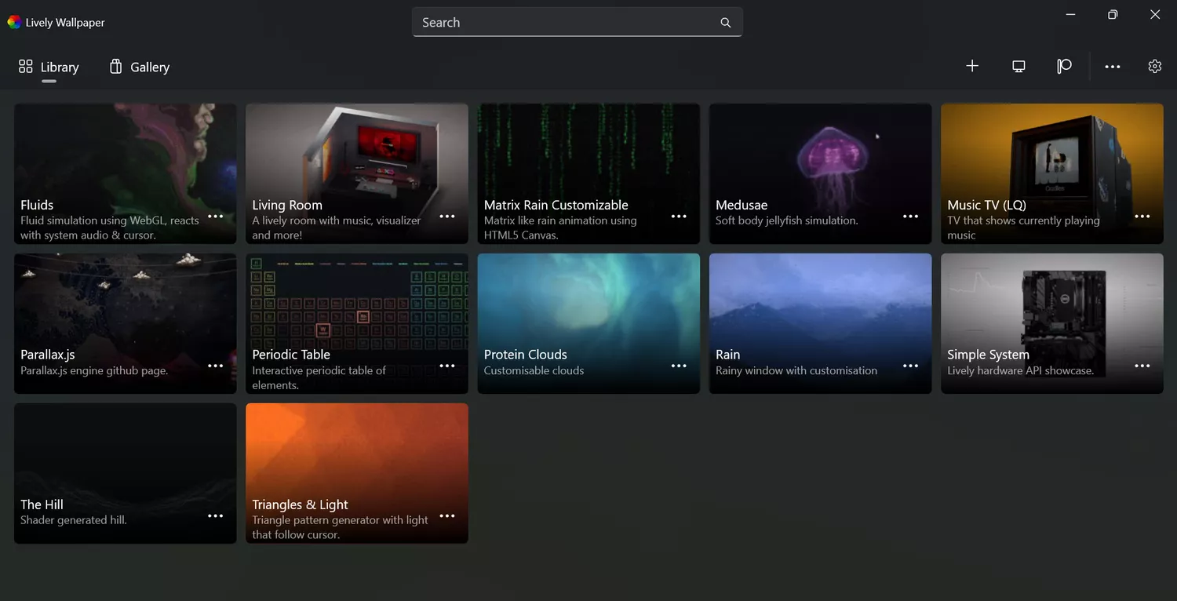Minimize the Lively Wallpaper window
The width and height of the screenshot is (1177, 601).
click(x=1070, y=14)
